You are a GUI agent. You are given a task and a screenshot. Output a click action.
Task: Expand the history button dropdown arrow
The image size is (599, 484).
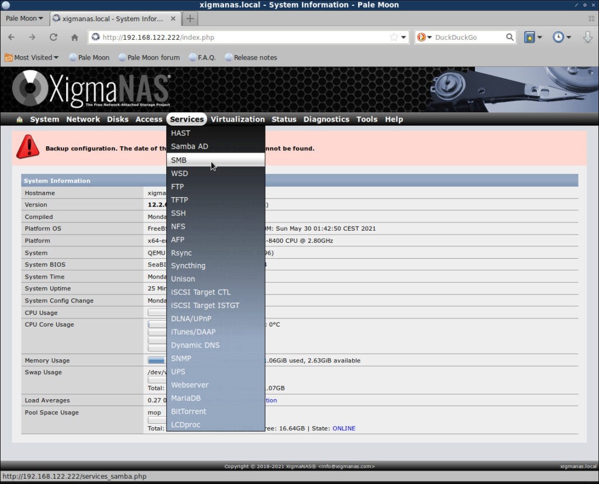pyautogui.click(x=569, y=37)
